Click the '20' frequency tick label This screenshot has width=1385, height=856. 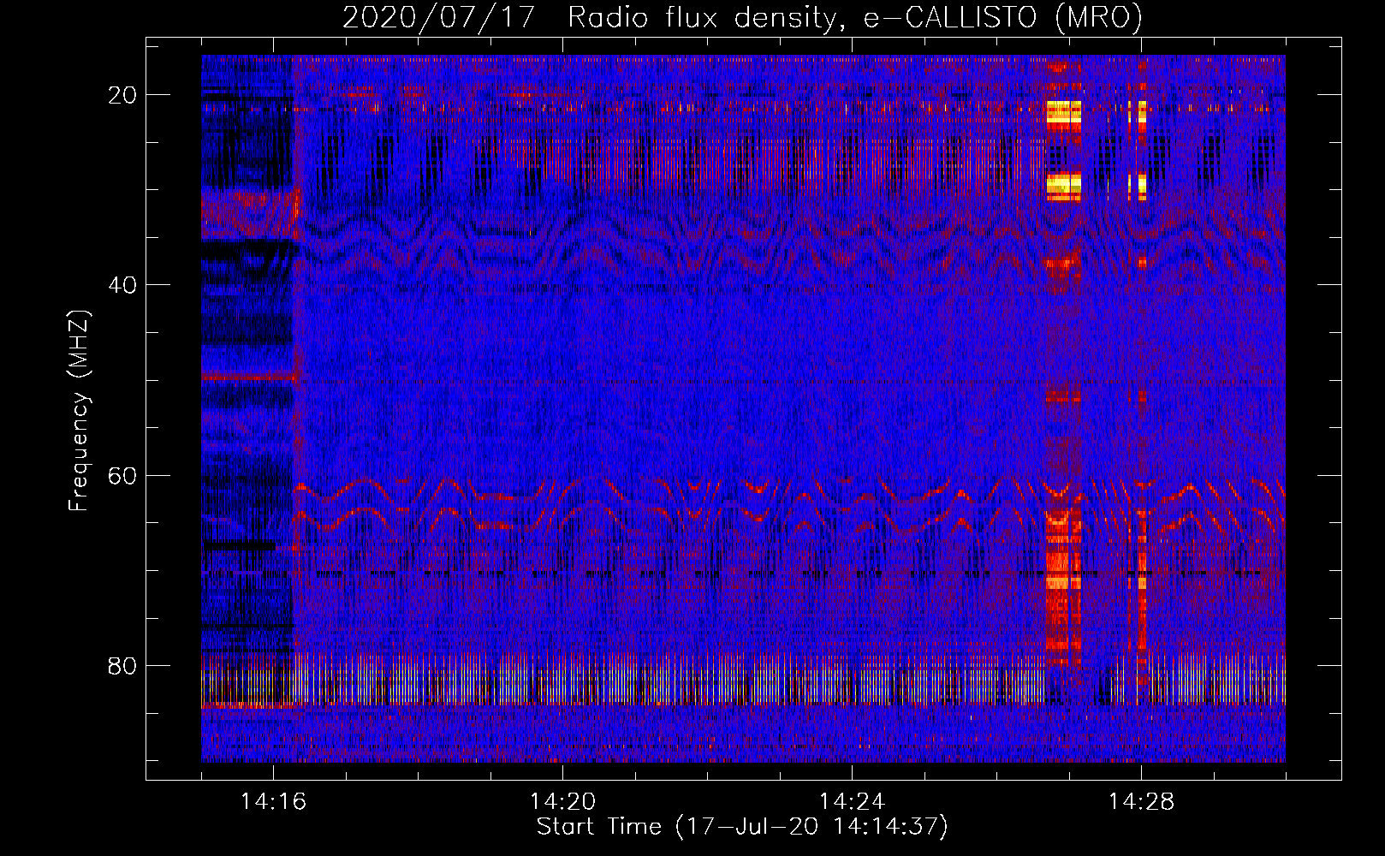[x=122, y=95]
